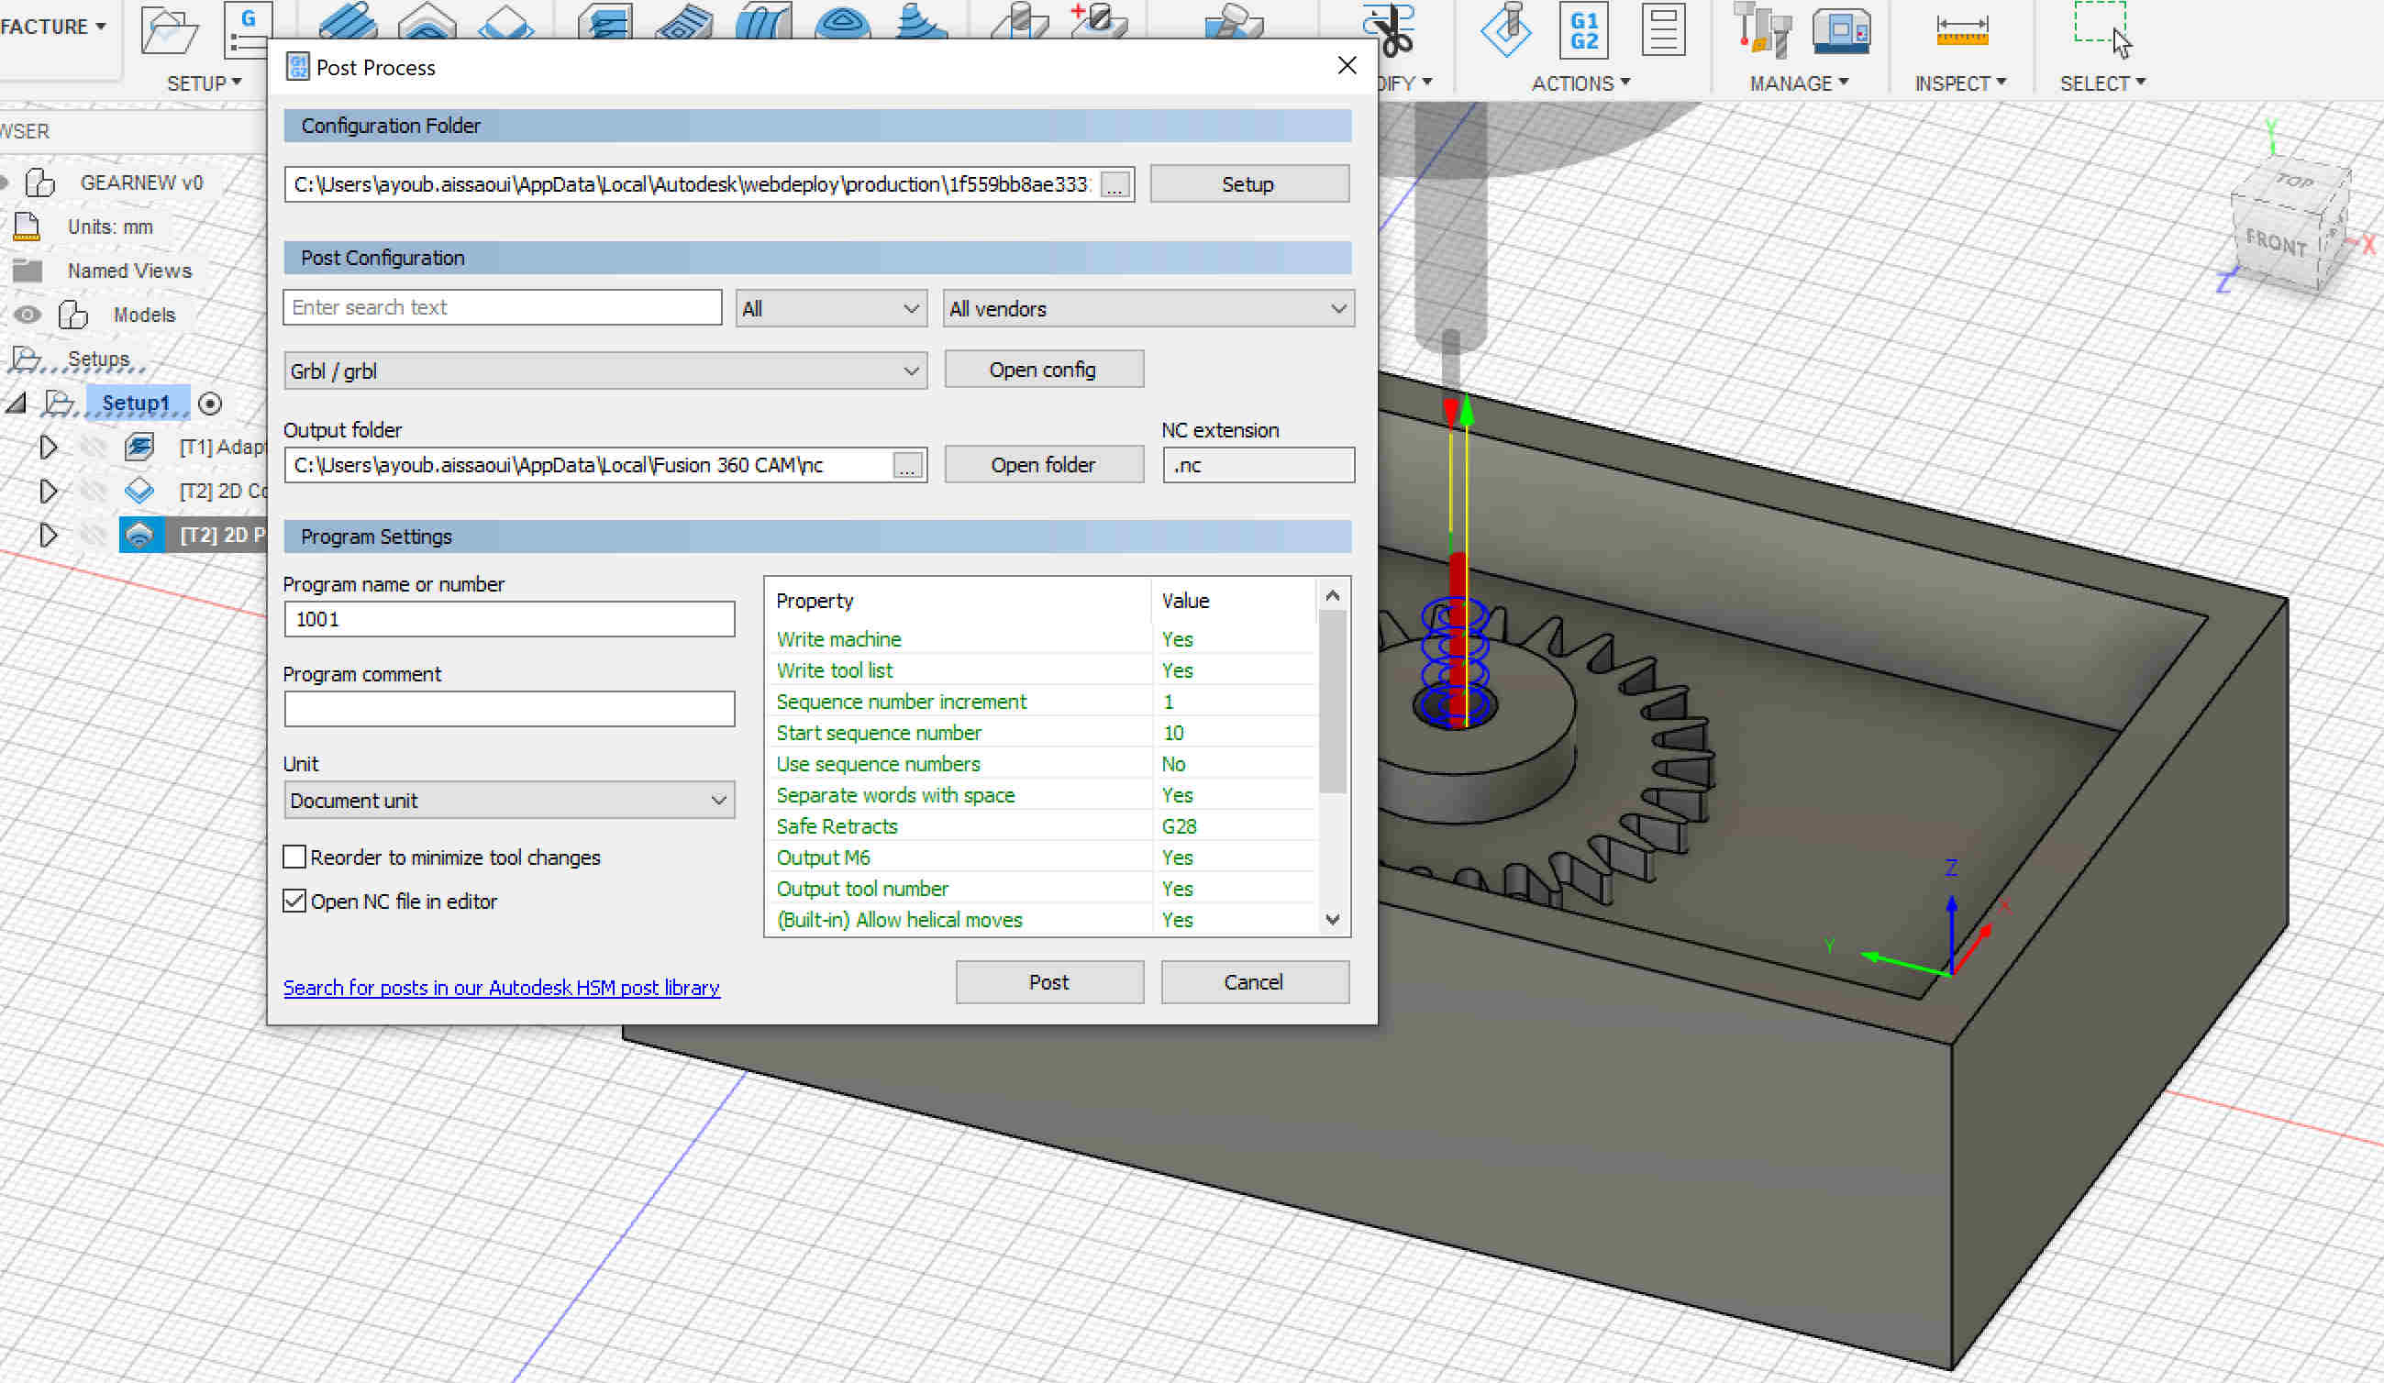Click the 2D Pocket operation icon
This screenshot has height=1383, width=2384.
pos(139,536)
